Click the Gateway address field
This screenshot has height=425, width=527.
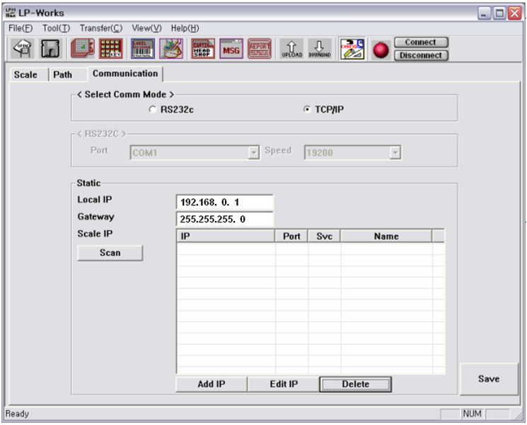pyautogui.click(x=224, y=220)
